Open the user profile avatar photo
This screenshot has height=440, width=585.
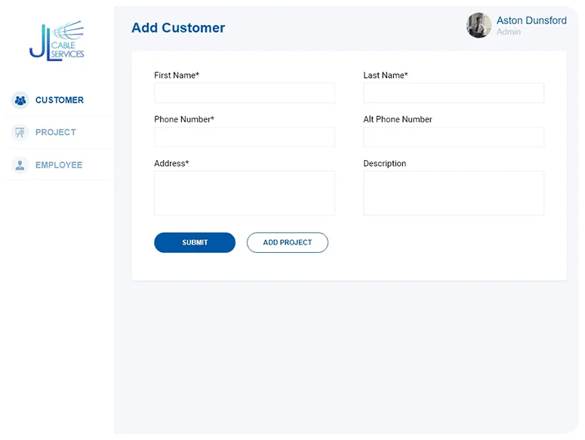(479, 26)
